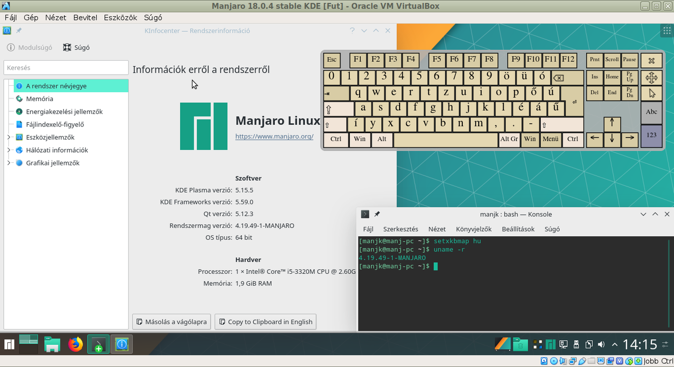Switch to the KInfocenter taskbar entry
The image size is (674, 367).
tap(122, 344)
